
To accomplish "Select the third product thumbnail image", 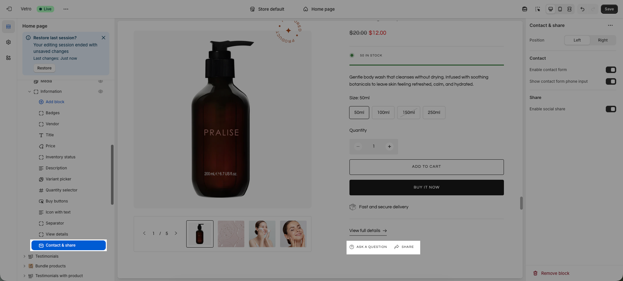I will pyautogui.click(x=262, y=234).
